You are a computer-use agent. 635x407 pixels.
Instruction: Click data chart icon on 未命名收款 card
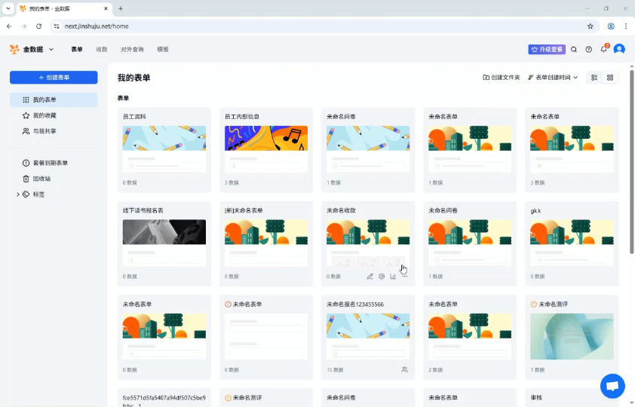point(393,277)
